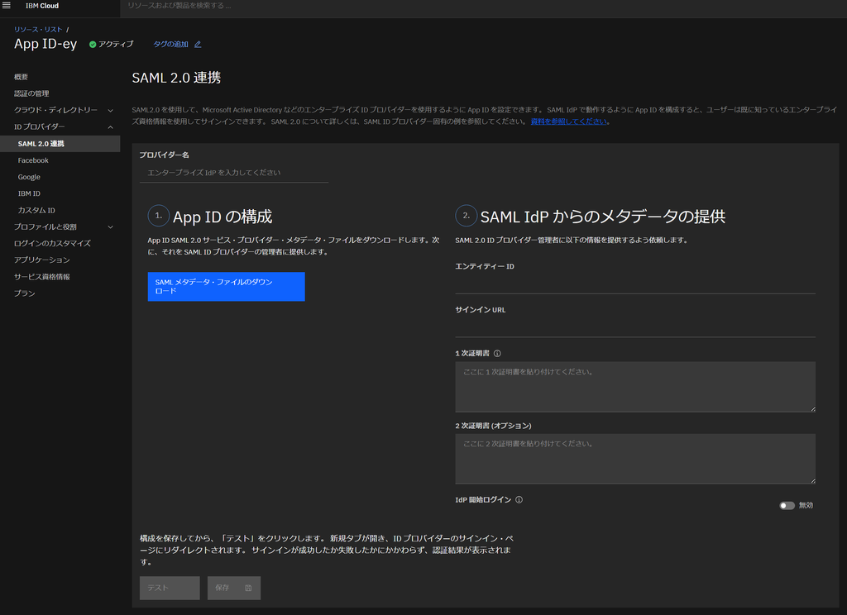
Task: Open ログインのカスタマイズ page
Action: (x=52, y=244)
